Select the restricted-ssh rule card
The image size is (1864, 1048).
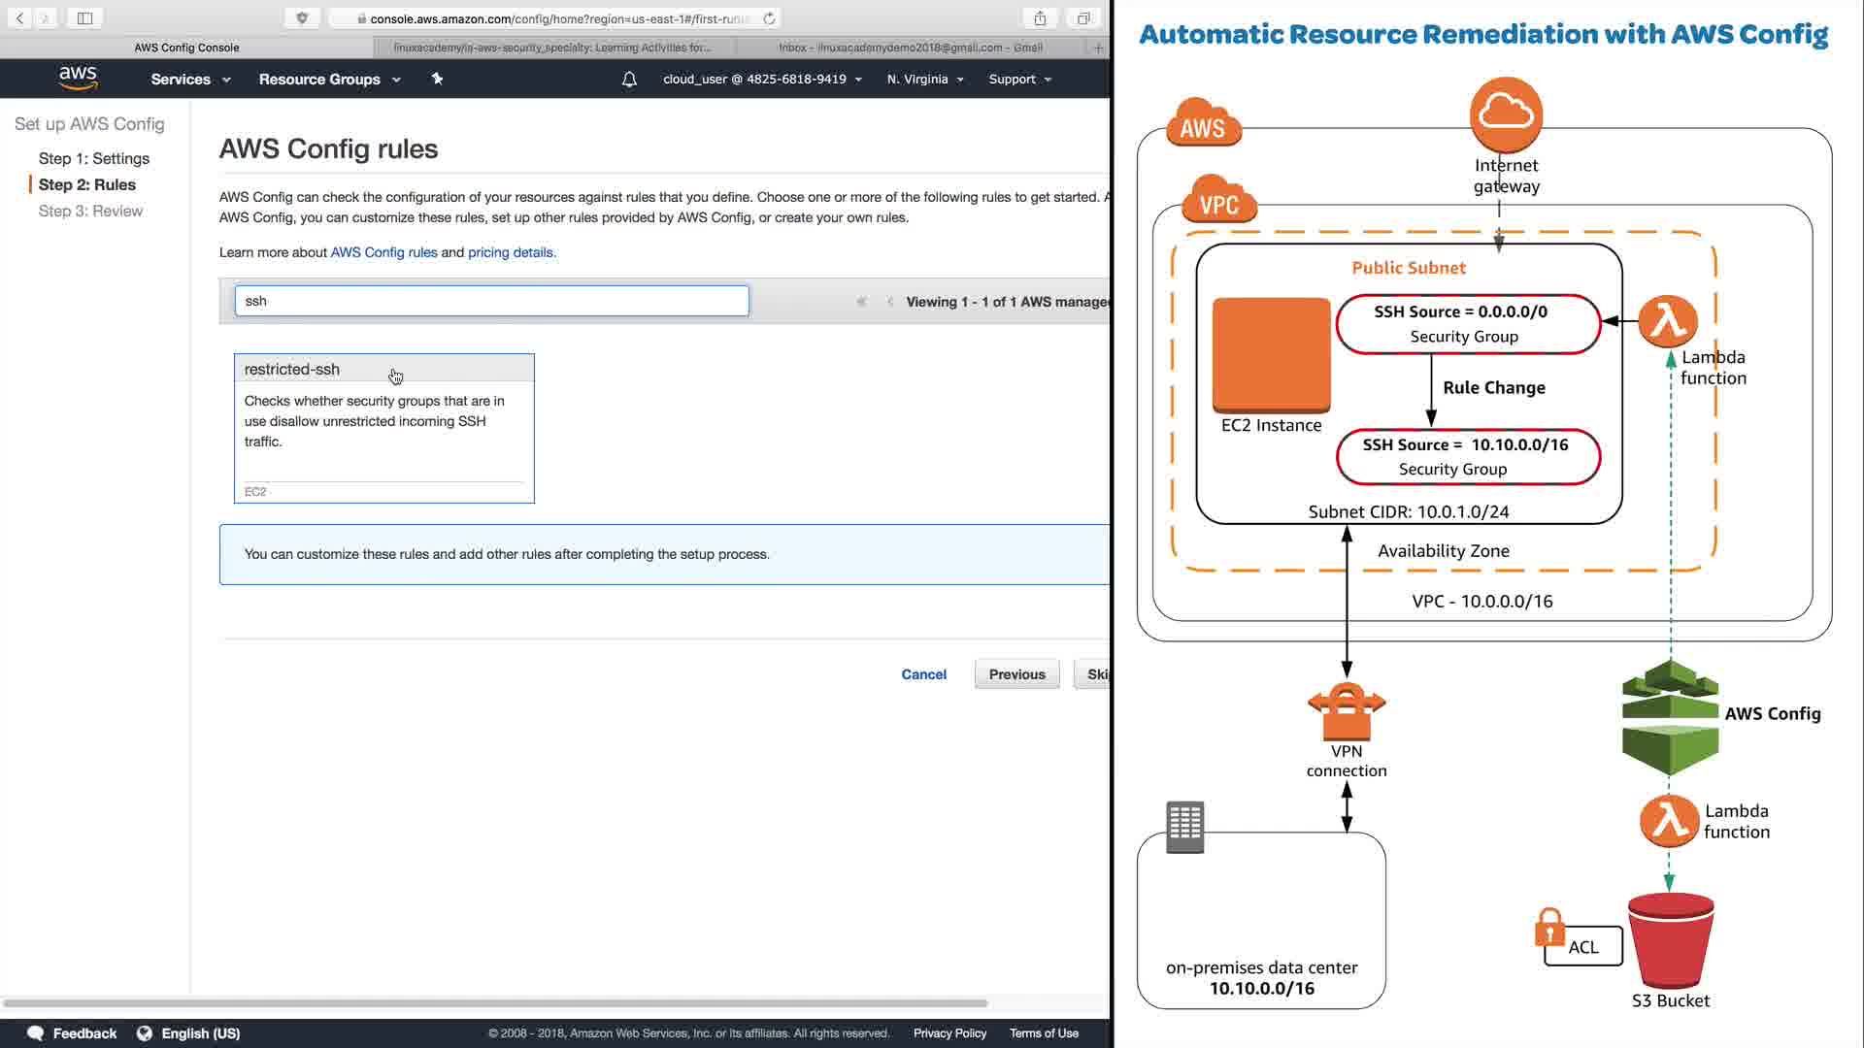[383, 427]
